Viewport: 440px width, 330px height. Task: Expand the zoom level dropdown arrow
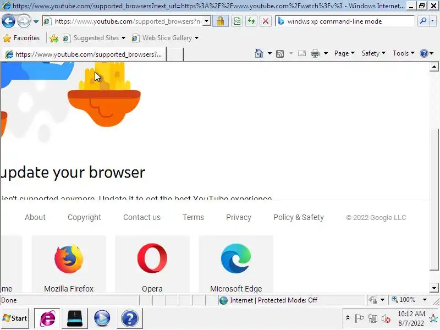[425, 300]
